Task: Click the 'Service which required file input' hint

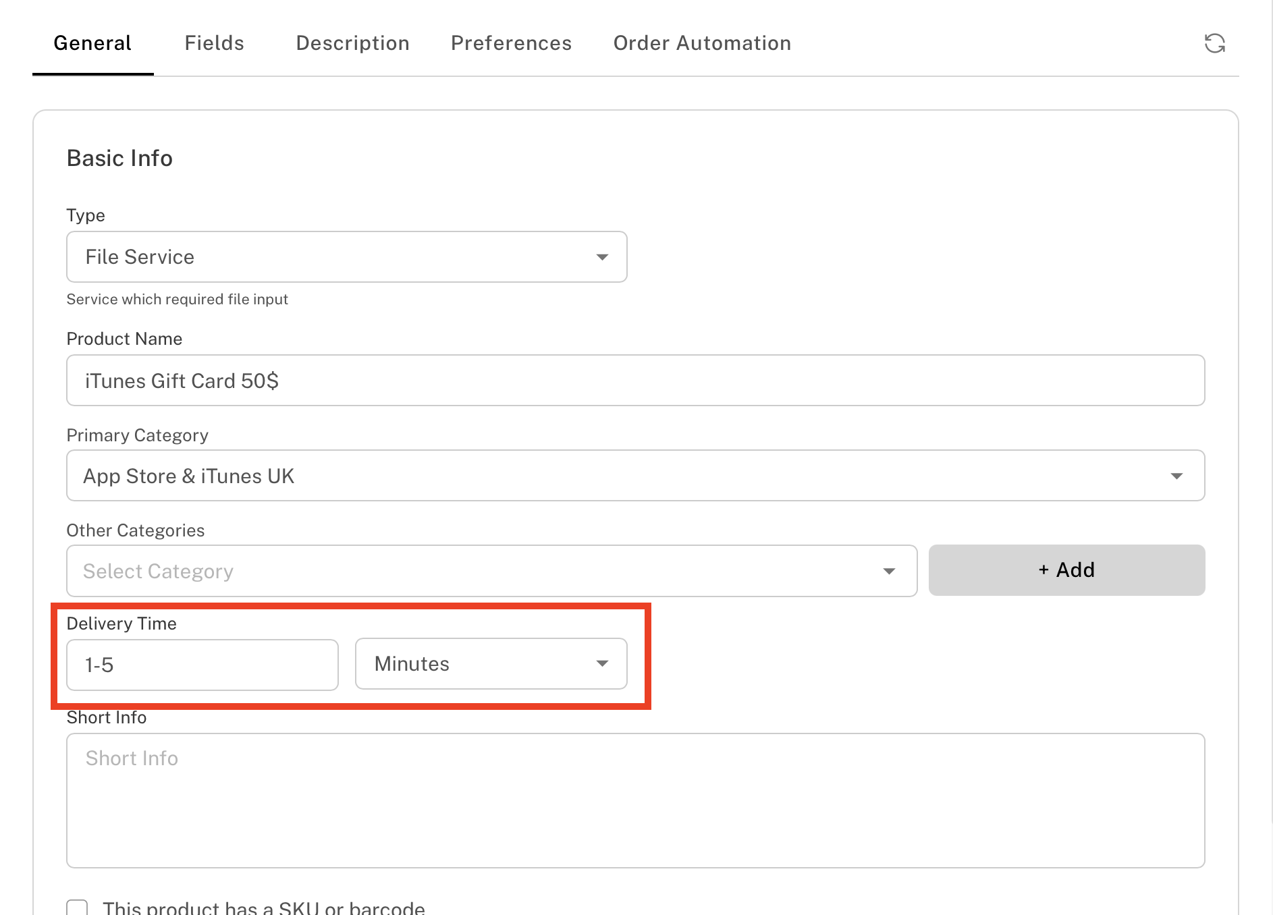Action: click(177, 299)
